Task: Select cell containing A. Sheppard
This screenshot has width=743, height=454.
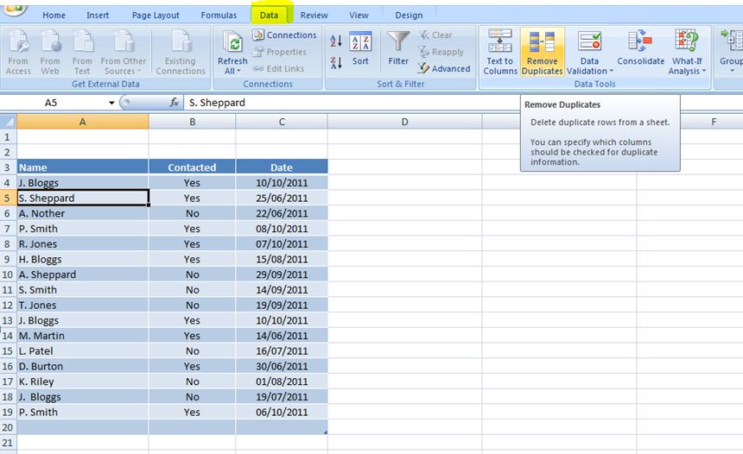Action: tap(82, 274)
